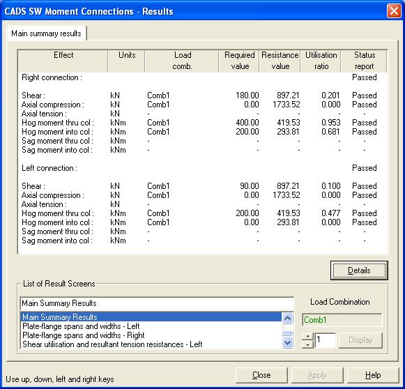Decrement the load combination number stepper

[x=307, y=344]
